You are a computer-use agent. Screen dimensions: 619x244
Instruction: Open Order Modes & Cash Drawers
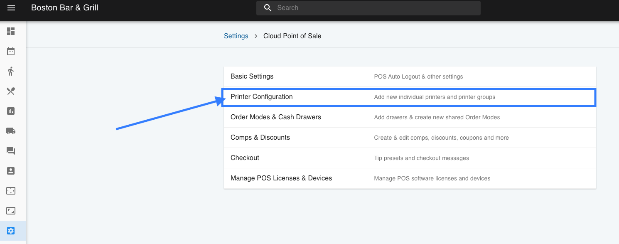tap(275, 117)
